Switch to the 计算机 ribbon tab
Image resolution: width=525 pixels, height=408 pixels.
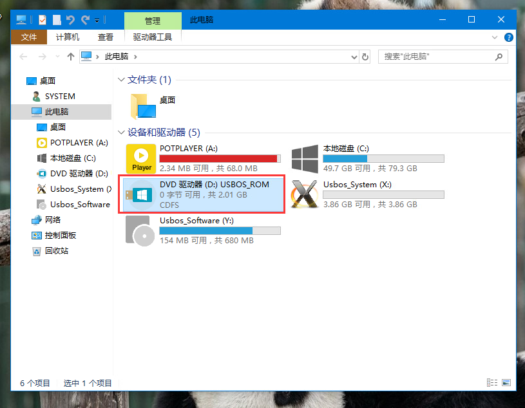pos(67,37)
